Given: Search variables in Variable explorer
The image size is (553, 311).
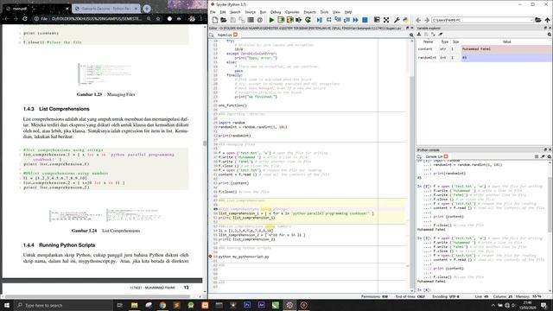Looking at the screenshot, I should (x=550, y=35).
